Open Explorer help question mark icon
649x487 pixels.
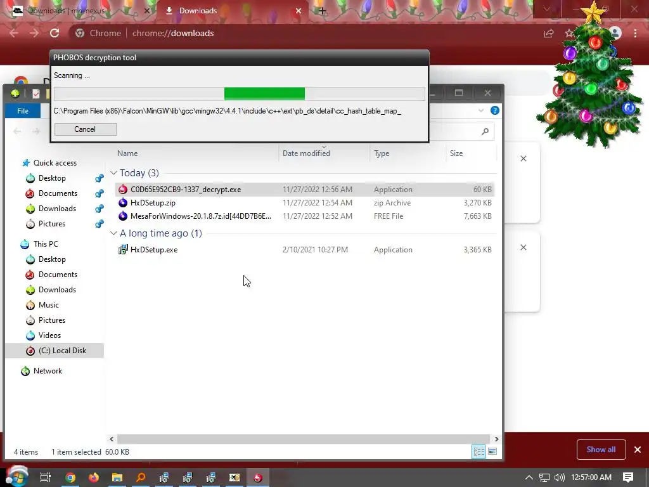coord(494,110)
